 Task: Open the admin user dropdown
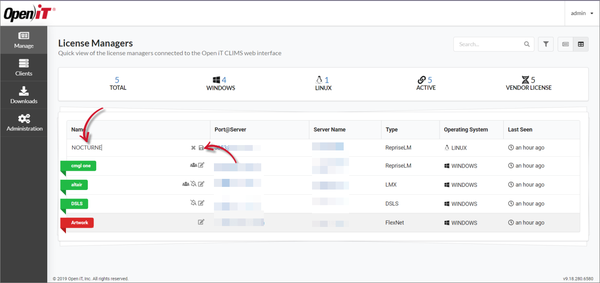[582, 13]
